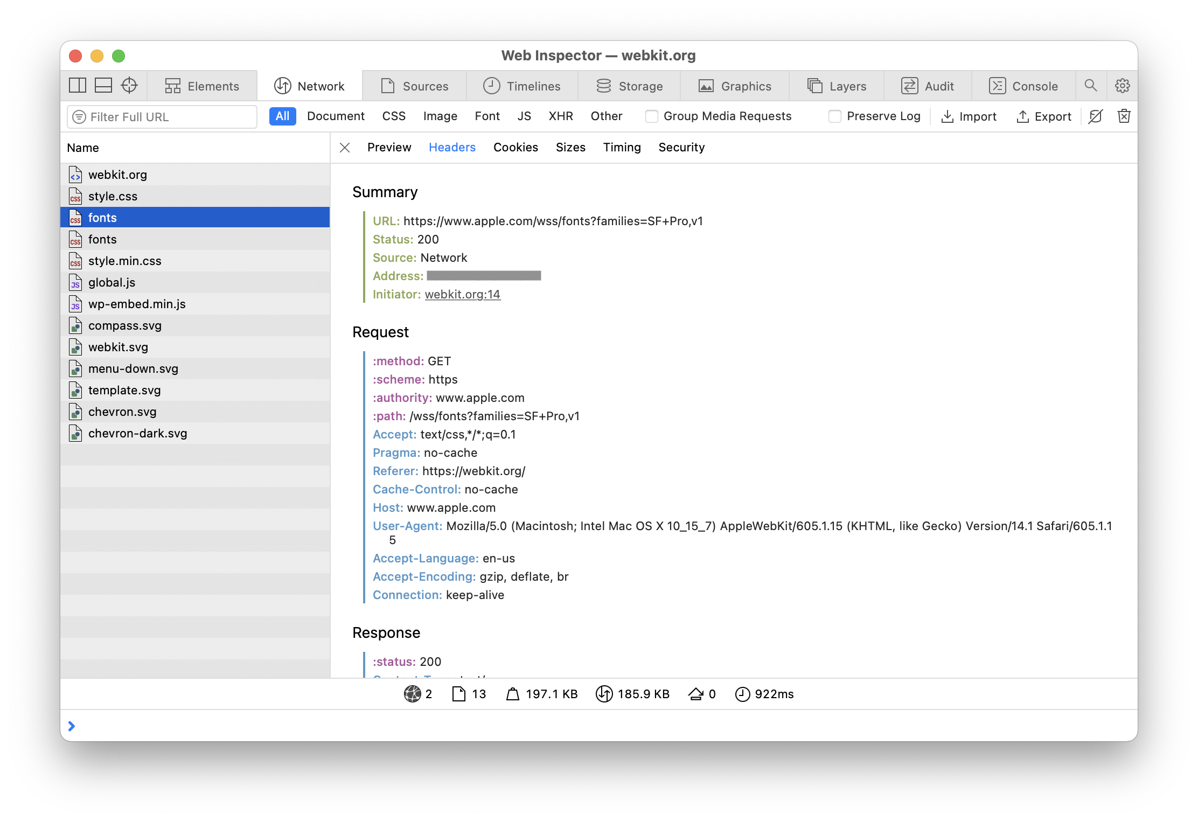Open the search magnifier
1198x821 pixels.
coord(1091,86)
